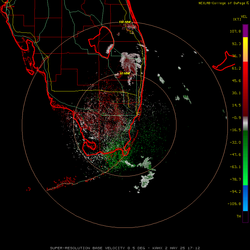Select the 30.1 scale value

(236, 93)
